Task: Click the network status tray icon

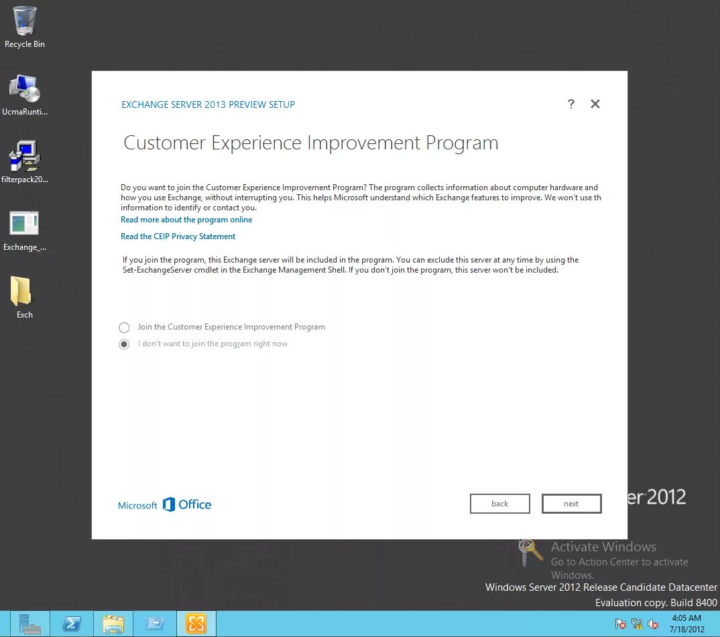Action: (x=636, y=624)
